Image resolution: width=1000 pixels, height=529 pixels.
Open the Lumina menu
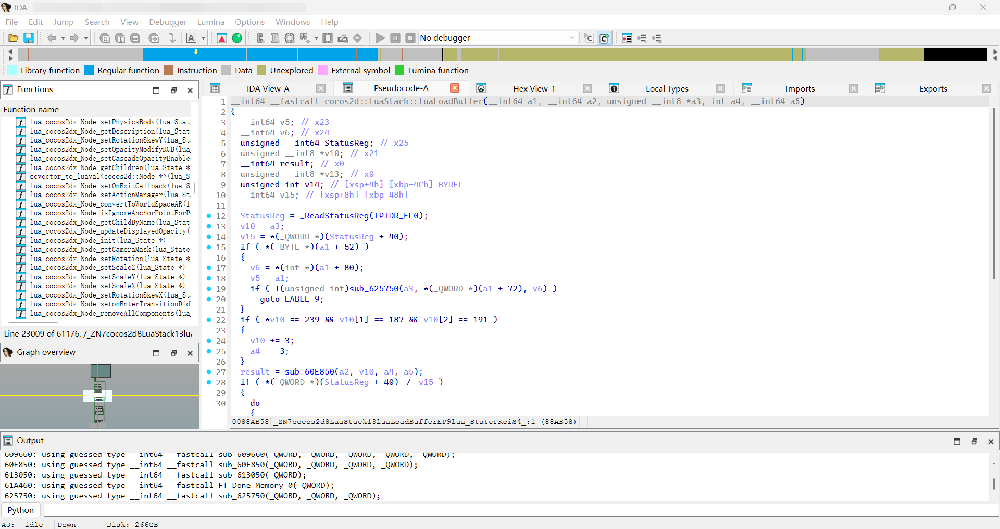pos(210,22)
